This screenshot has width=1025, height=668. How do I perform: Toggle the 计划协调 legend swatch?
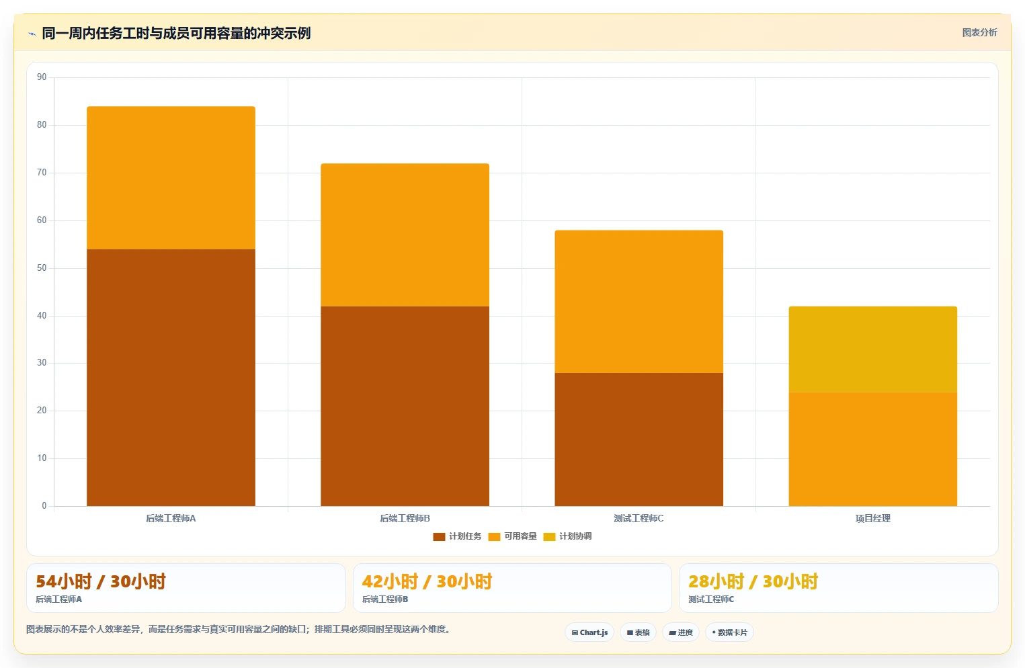point(549,536)
